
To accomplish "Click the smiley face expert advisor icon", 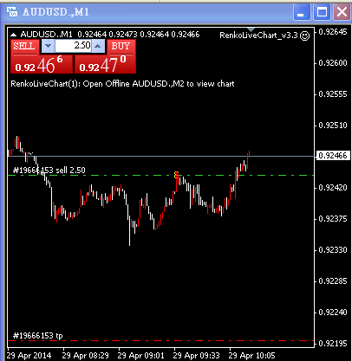I will [x=305, y=35].
